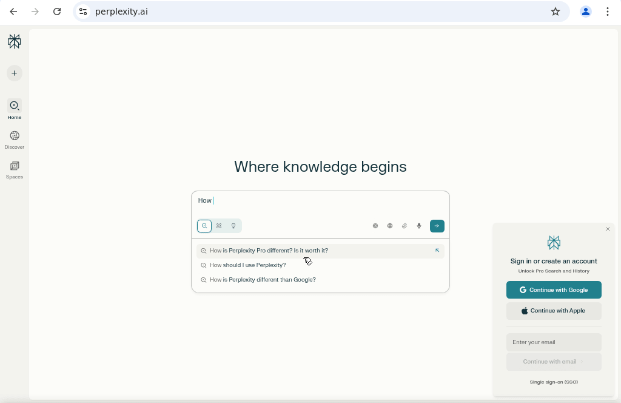Switch to Research mode toggle
The width and height of the screenshot is (621, 403).
coord(219,226)
